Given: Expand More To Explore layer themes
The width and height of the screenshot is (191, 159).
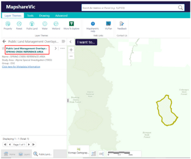Looking at the screenshot, I should point(71,25).
